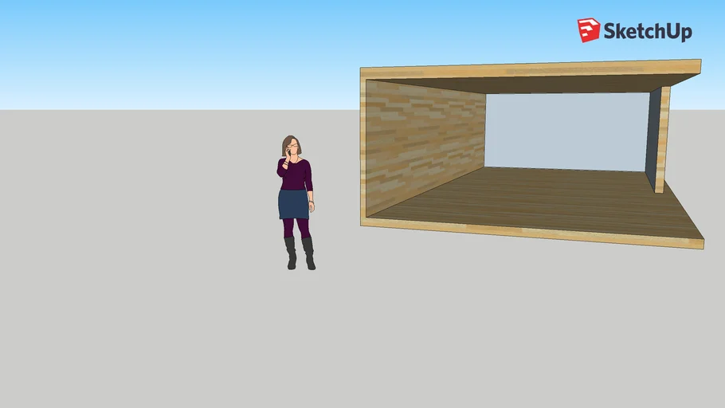725x408 pixels.
Task: Select the woman's blue skirt
Action: coord(293,204)
